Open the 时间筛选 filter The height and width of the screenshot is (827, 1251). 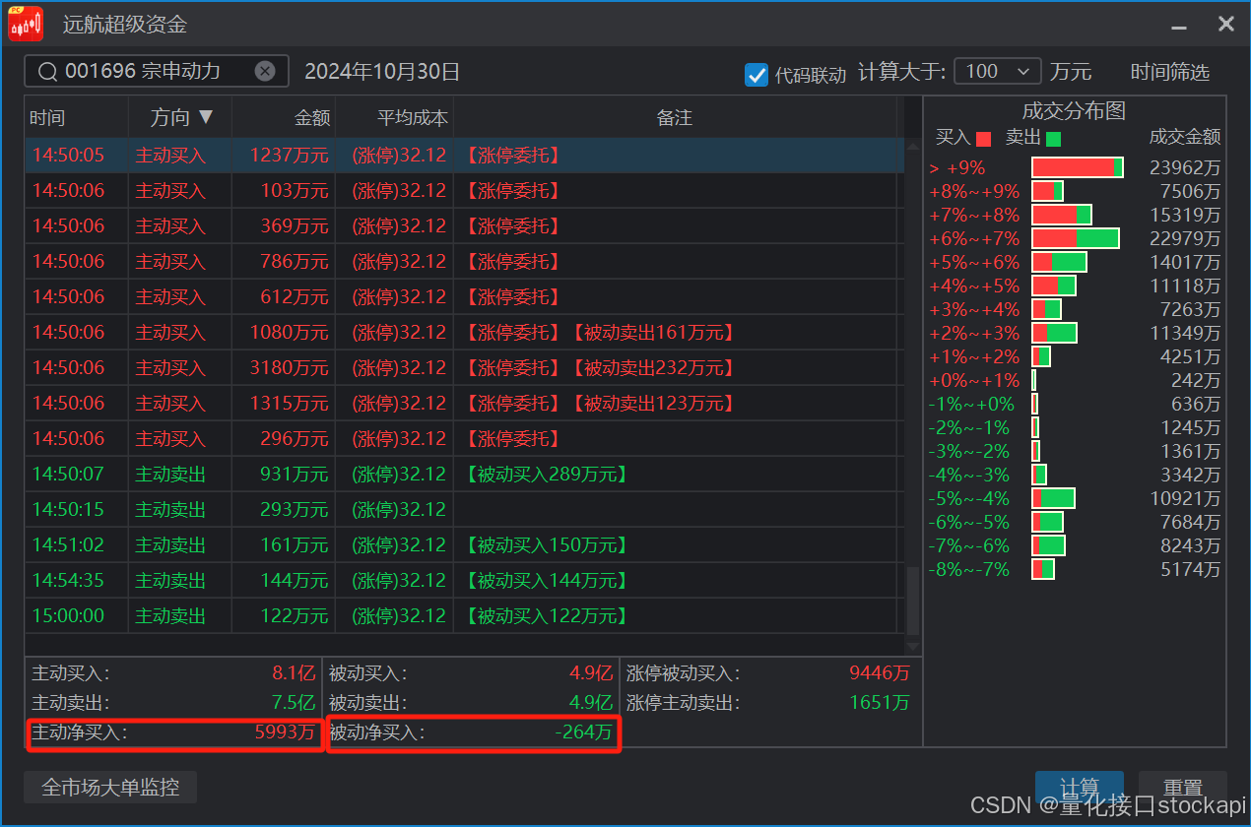pyautogui.click(x=1169, y=72)
